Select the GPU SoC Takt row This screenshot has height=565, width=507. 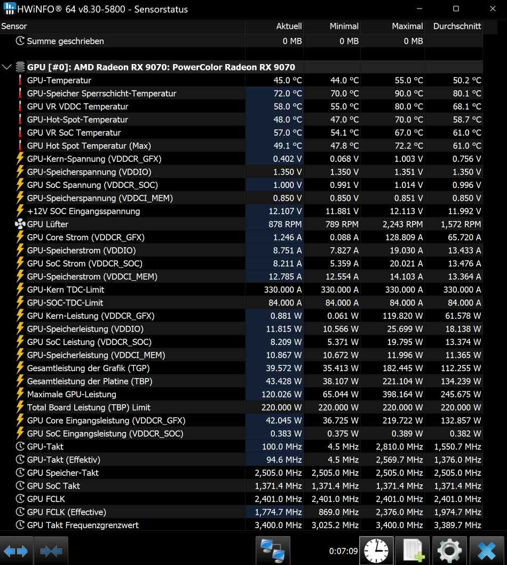click(241, 486)
